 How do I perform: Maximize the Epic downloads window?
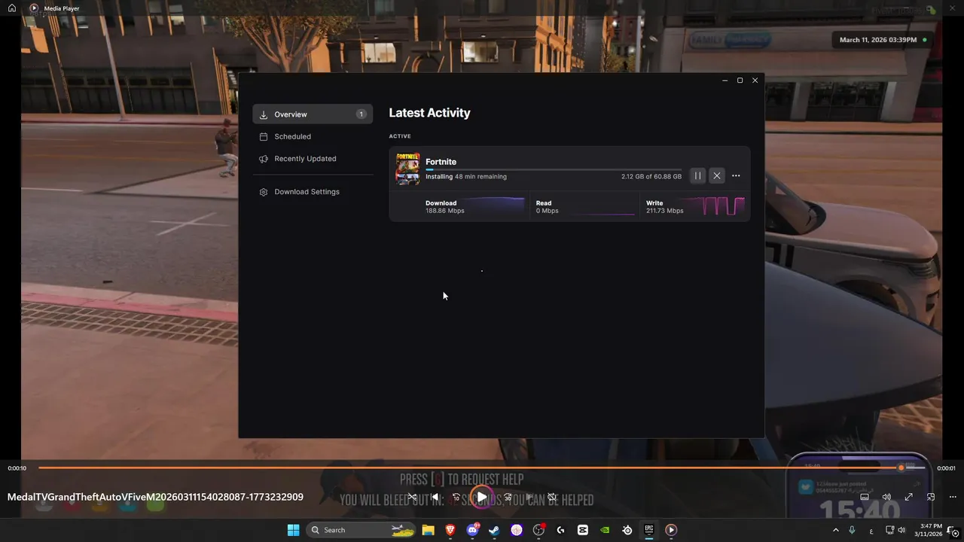pyautogui.click(x=740, y=81)
